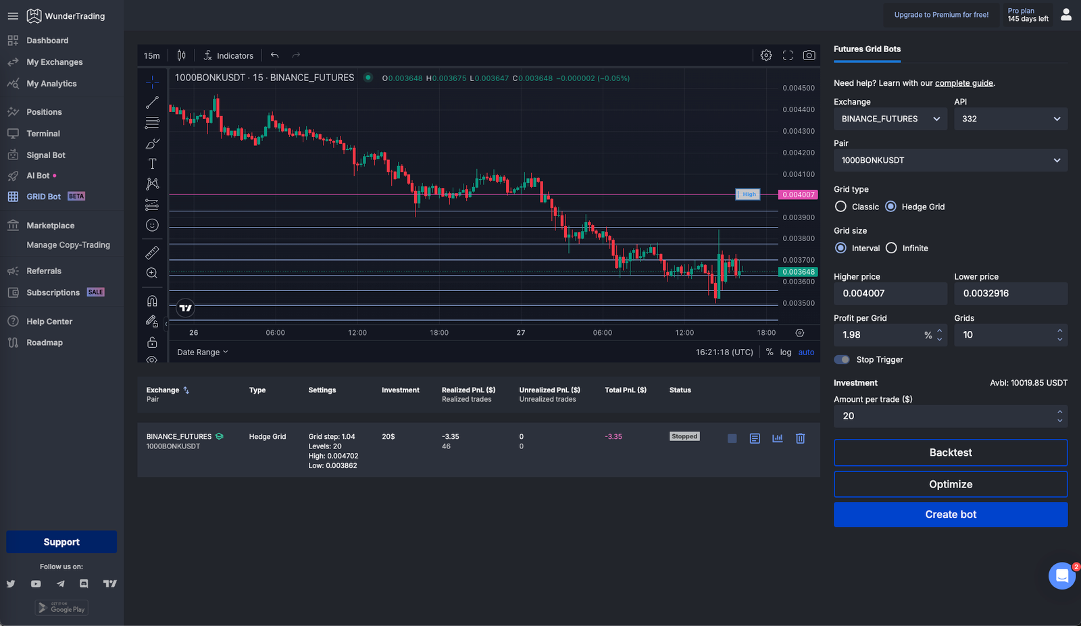The image size is (1081, 626).
Task: Choose Infinite grid size
Action: tap(892, 248)
